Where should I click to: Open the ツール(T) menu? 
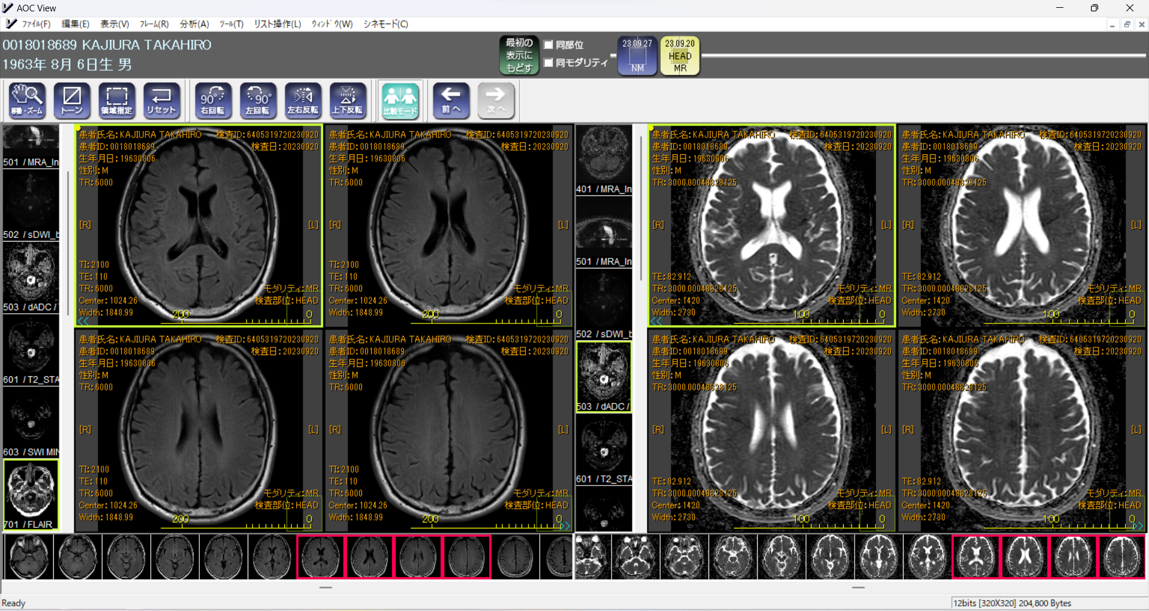point(232,24)
